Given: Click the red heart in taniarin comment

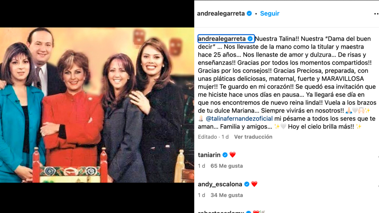Looking at the screenshot, I should point(232,155).
